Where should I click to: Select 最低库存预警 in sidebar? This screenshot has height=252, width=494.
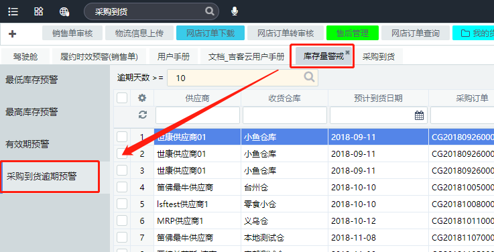click(x=55, y=80)
